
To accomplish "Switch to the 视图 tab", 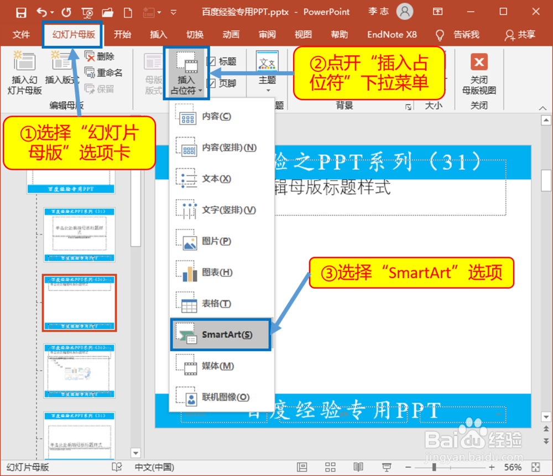I will pyautogui.click(x=303, y=35).
